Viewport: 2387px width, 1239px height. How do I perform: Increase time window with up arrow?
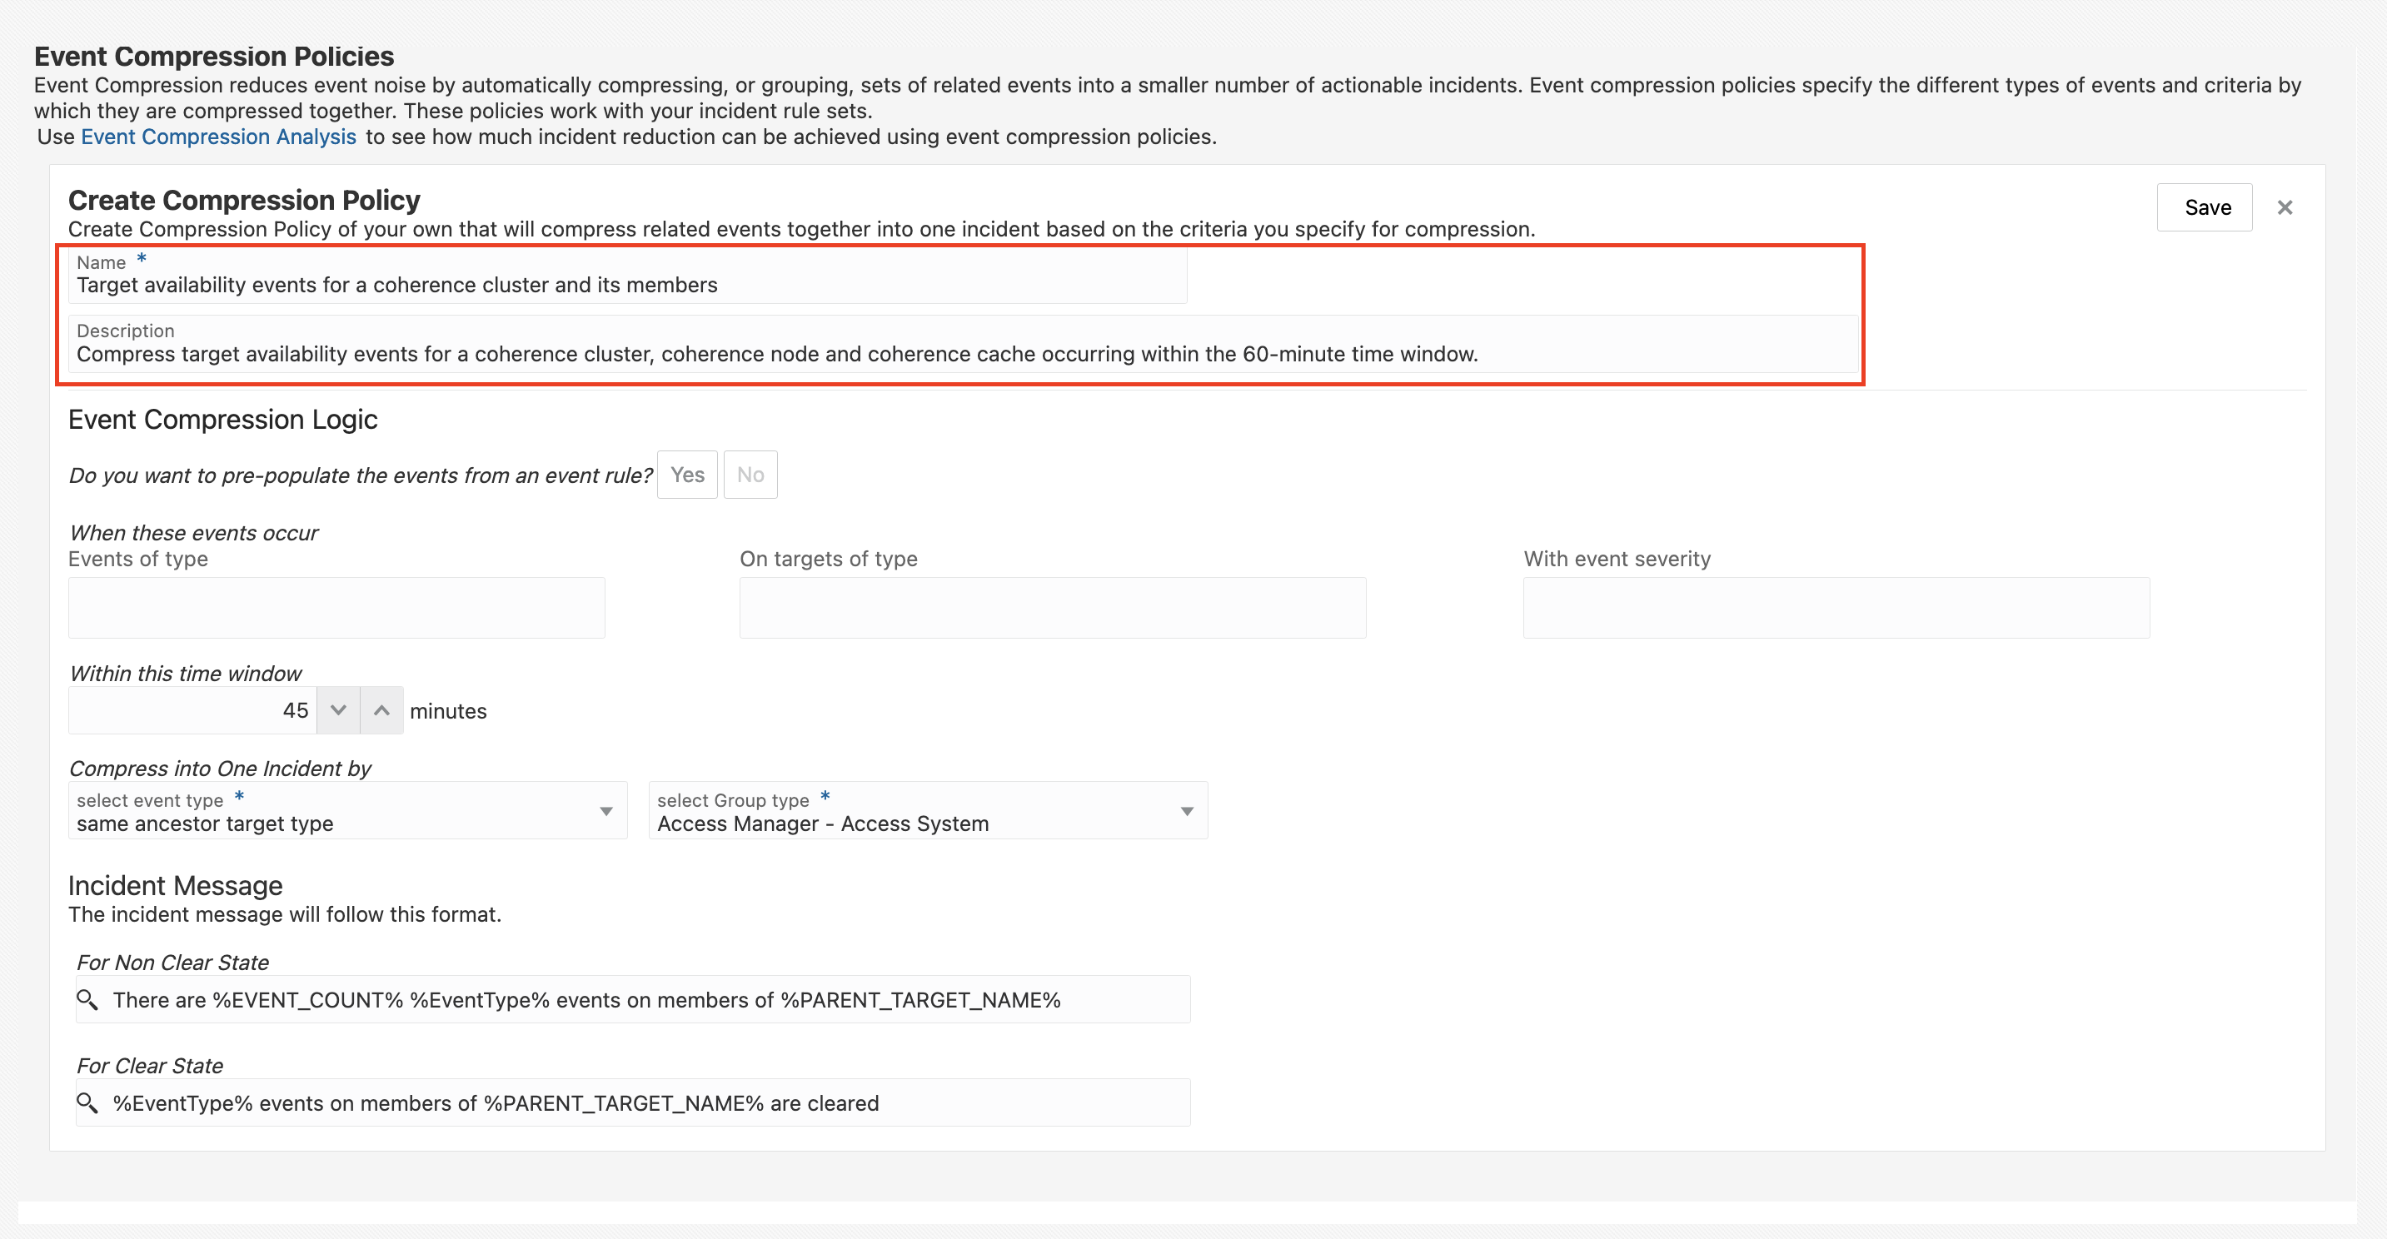pyautogui.click(x=381, y=710)
